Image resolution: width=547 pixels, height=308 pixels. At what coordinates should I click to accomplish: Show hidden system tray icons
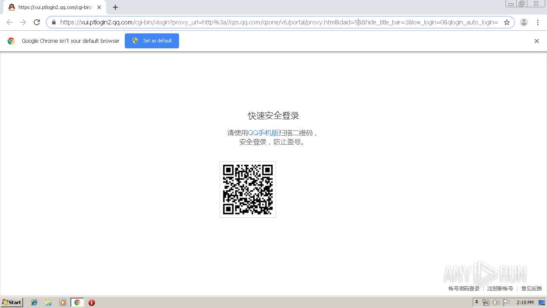click(x=476, y=302)
